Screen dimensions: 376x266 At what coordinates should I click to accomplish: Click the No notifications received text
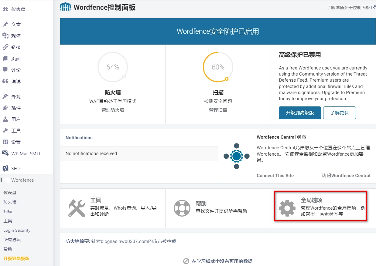tap(91, 153)
